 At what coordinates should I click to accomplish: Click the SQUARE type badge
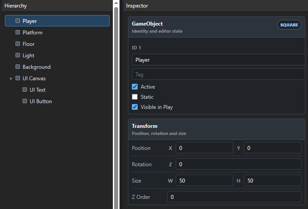coord(289,25)
